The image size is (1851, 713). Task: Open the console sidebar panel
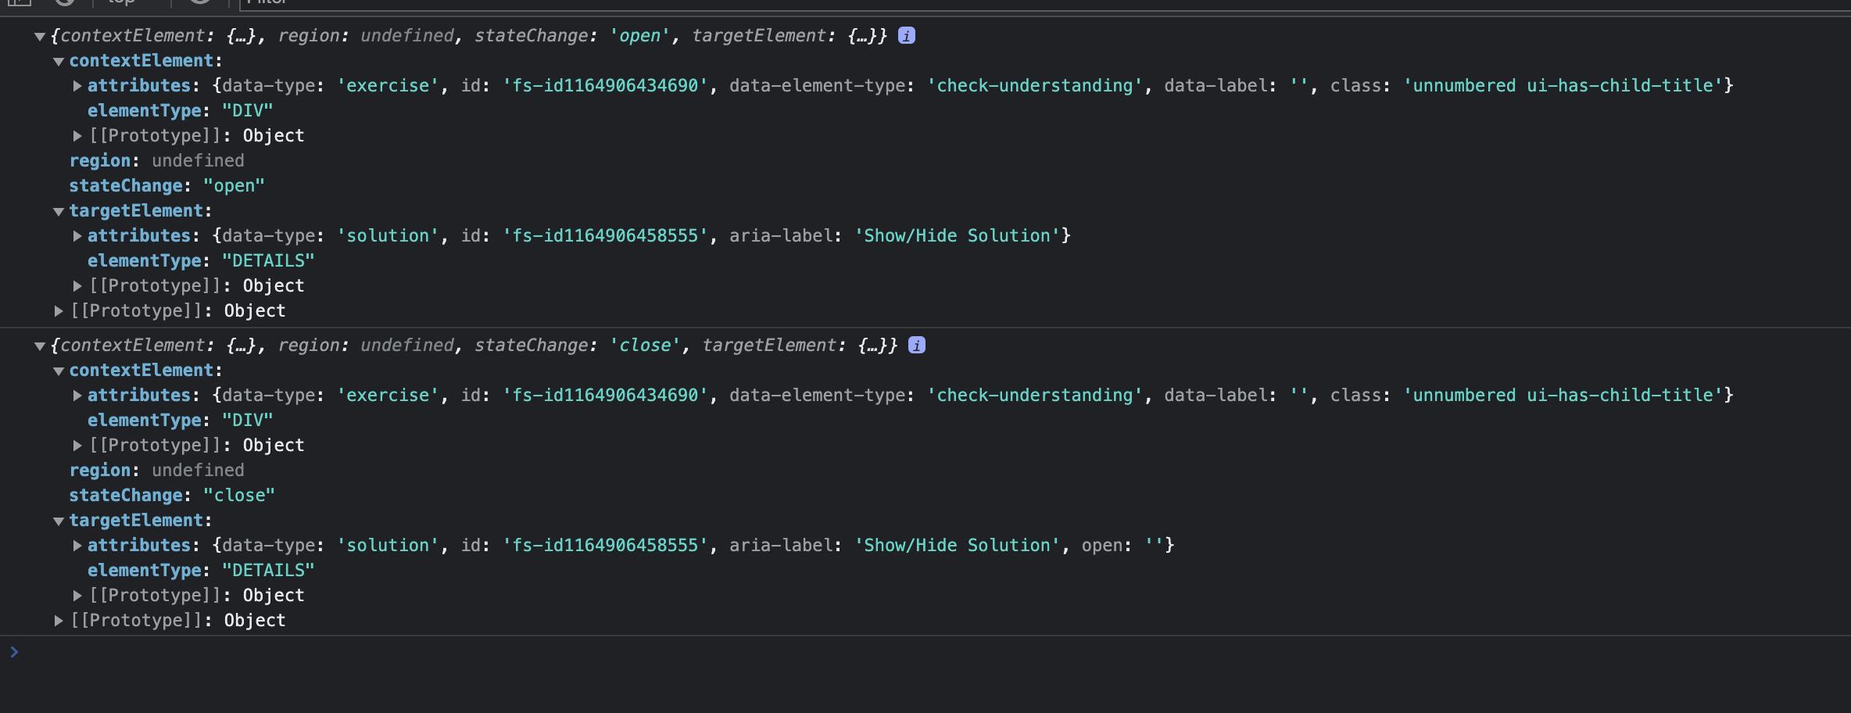coord(20,2)
